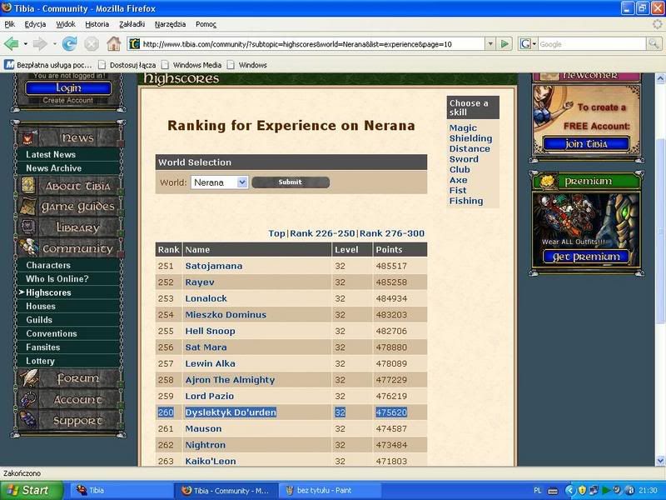Open the Windows Media bookmark

click(x=191, y=65)
